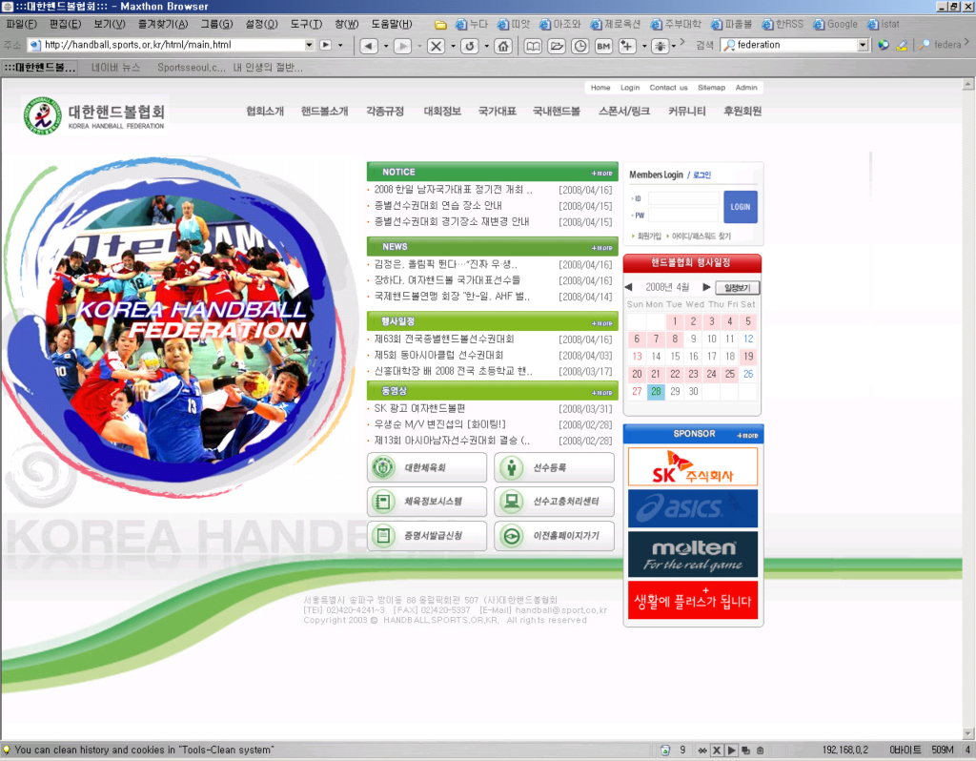The height and width of the screenshot is (761, 976).
Task: Click the new tab plus icon in toolbar
Action: point(627,46)
